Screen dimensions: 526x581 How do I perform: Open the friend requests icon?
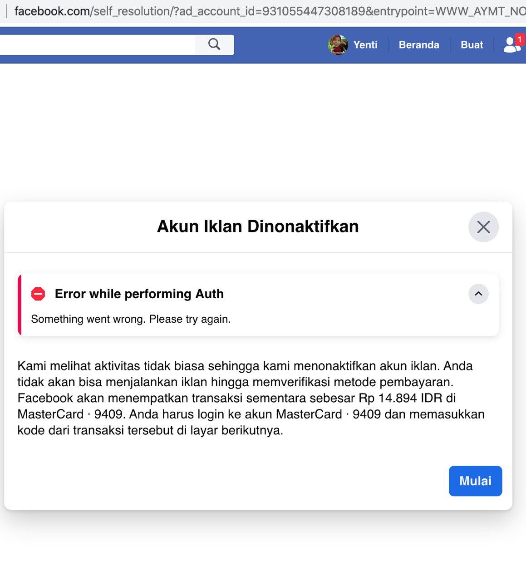(513, 44)
